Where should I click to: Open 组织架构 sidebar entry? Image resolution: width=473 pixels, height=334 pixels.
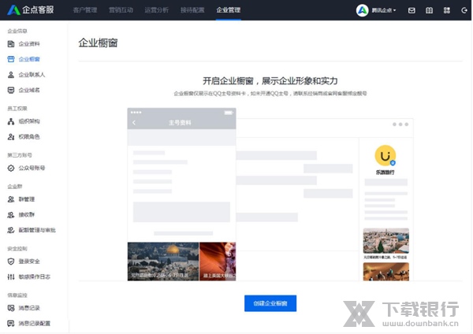coord(29,121)
